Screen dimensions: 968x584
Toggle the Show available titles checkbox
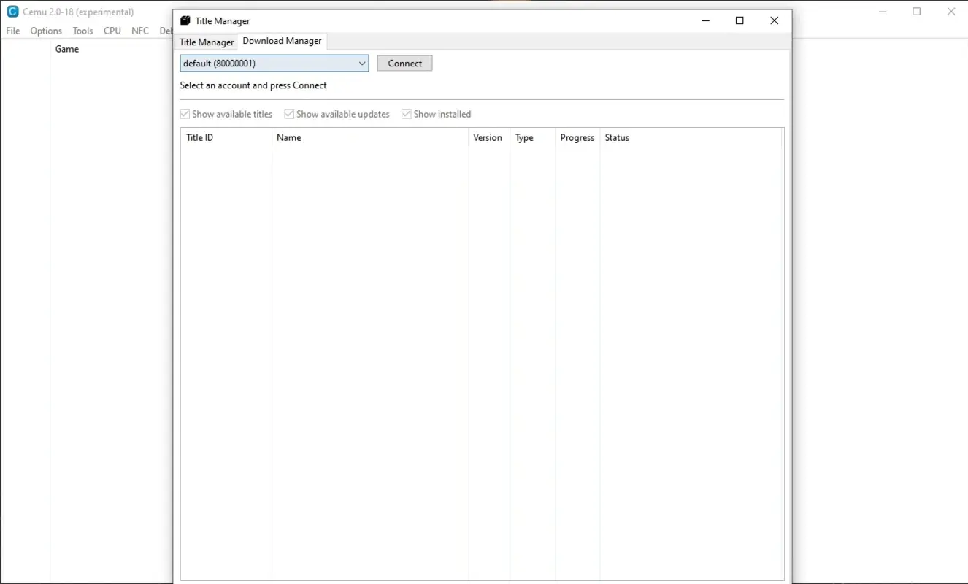[x=185, y=114]
